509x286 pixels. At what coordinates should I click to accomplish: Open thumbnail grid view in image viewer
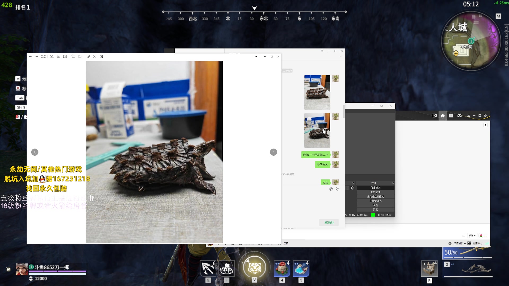(x=43, y=56)
